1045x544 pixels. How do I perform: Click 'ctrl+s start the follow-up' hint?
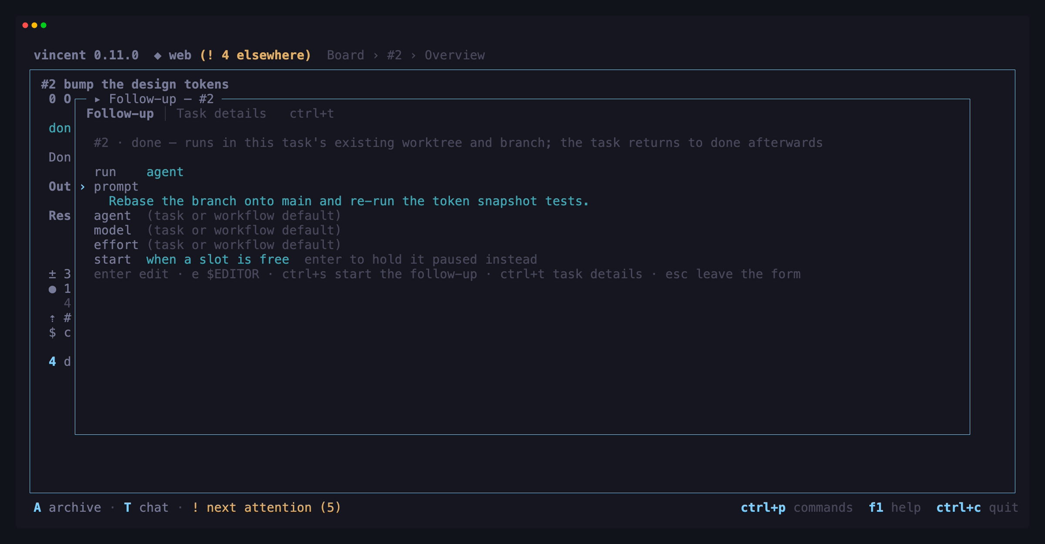[379, 274]
